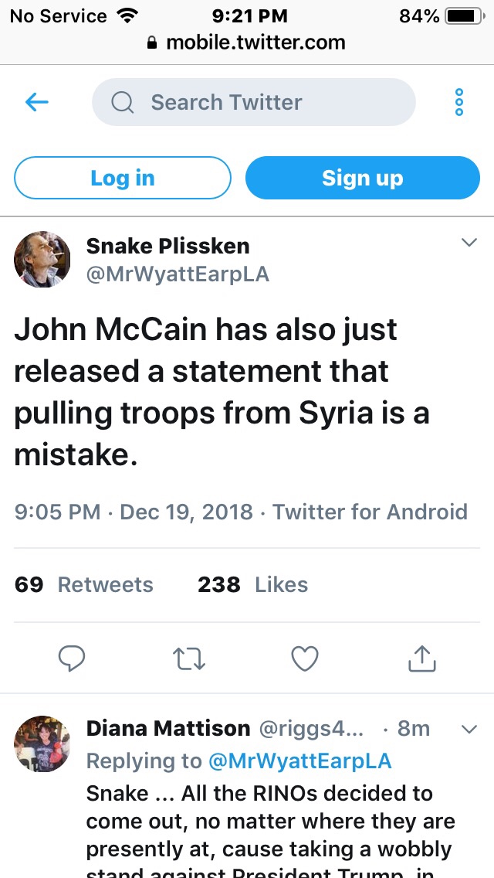Open the Twitter for Android source link

[x=370, y=512]
